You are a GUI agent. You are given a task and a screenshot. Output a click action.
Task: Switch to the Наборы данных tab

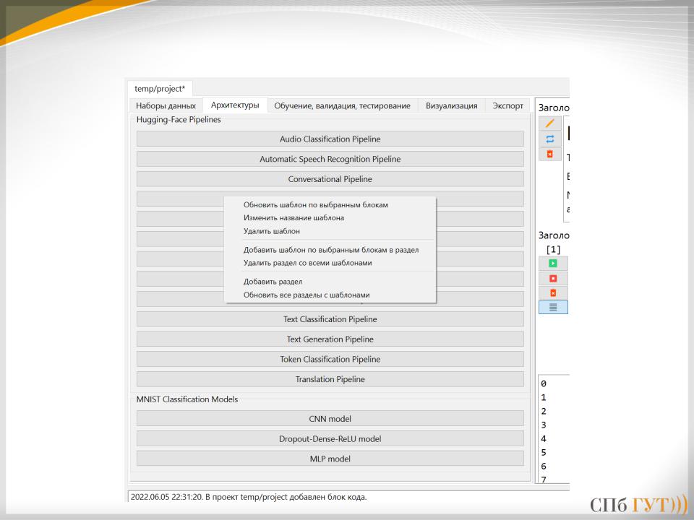coord(166,105)
